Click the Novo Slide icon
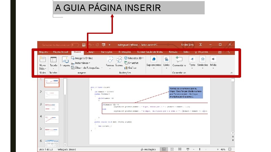The height and width of the screenshot is (152, 271). pyautogui.click(x=43, y=59)
